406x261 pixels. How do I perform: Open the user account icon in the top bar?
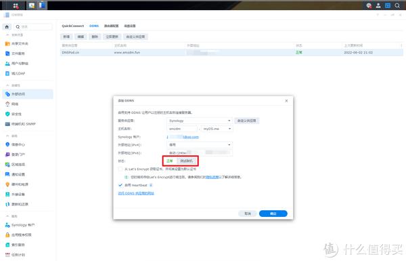coord(378,5)
